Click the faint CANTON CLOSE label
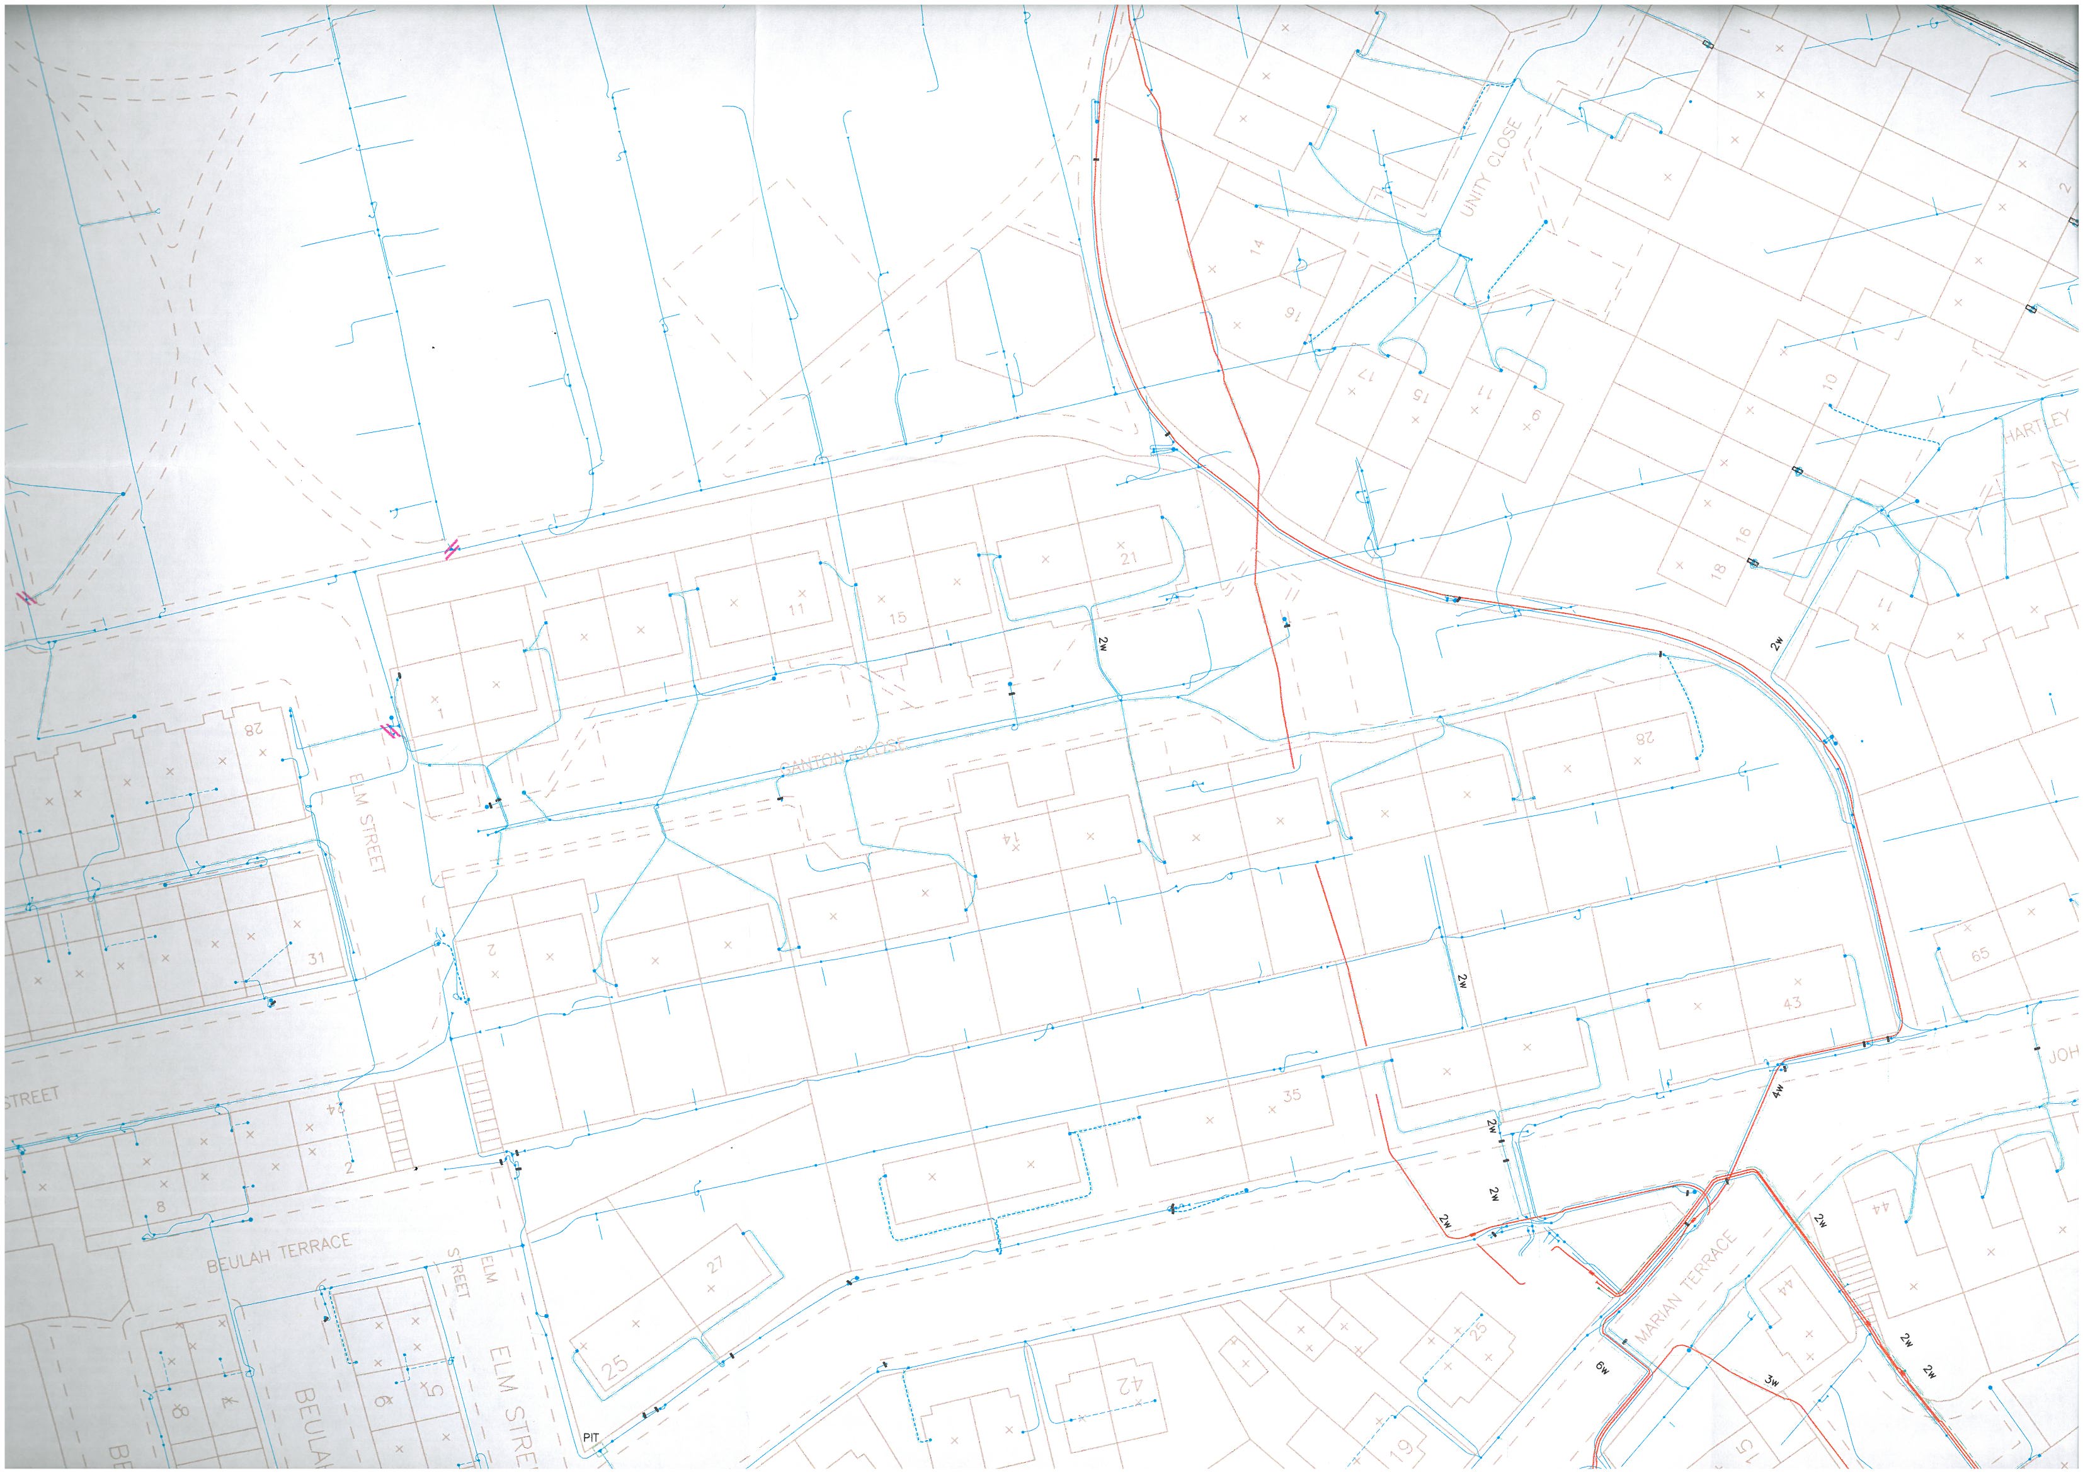Image resolution: width=2083 pixels, height=1473 pixels. pyautogui.click(x=844, y=756)
